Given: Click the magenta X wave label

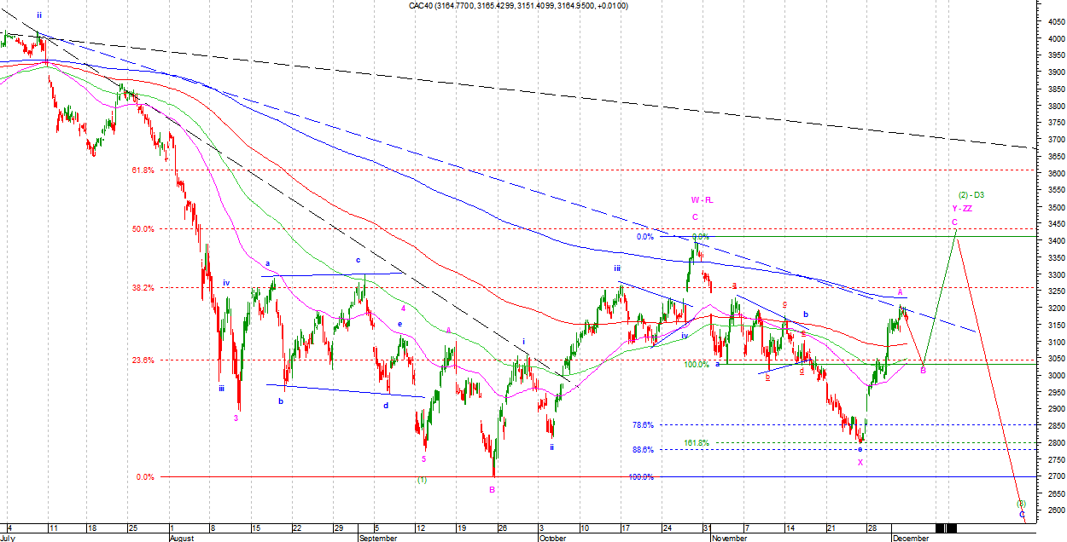Looking at the screenshot, I should click(860, 463).
